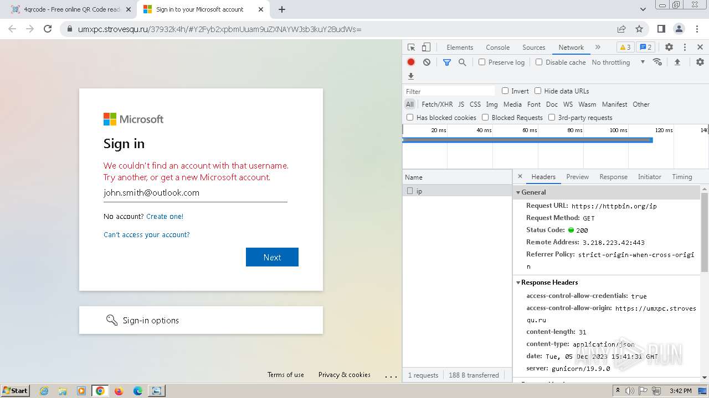Check the 3rd-party requests checkbox
This screenshot has height=398, width=709.
tap(552, 117)
